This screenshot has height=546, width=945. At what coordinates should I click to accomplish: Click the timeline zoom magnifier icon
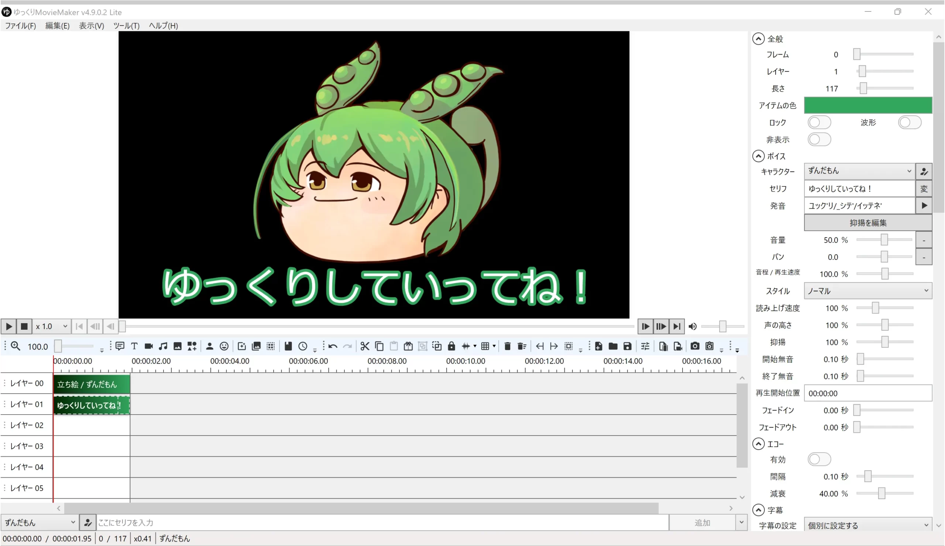[x=16, y=346]
